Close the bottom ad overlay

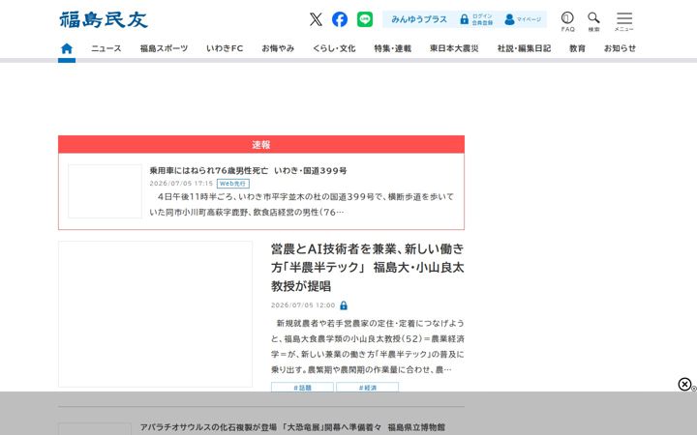click(684, 384)
